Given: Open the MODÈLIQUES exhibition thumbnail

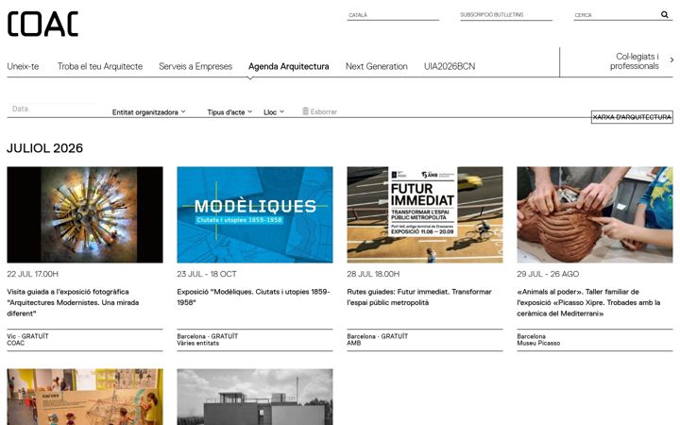Looking at the screenshot, I should [255, 214].
